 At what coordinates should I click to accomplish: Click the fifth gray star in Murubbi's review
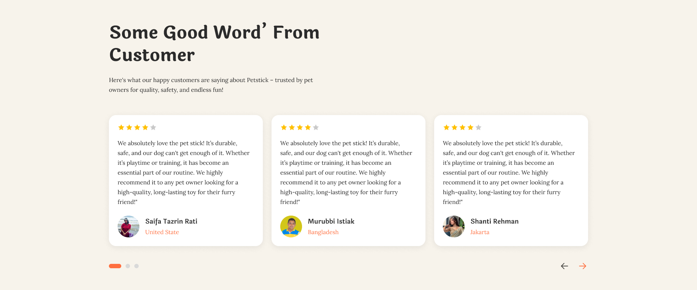[316, 127]
